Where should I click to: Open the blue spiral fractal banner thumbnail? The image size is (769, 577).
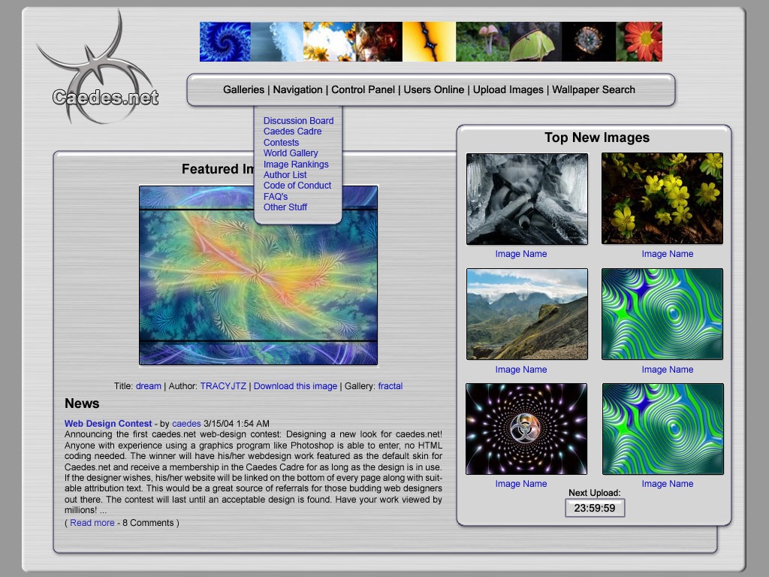pos(225,41)
